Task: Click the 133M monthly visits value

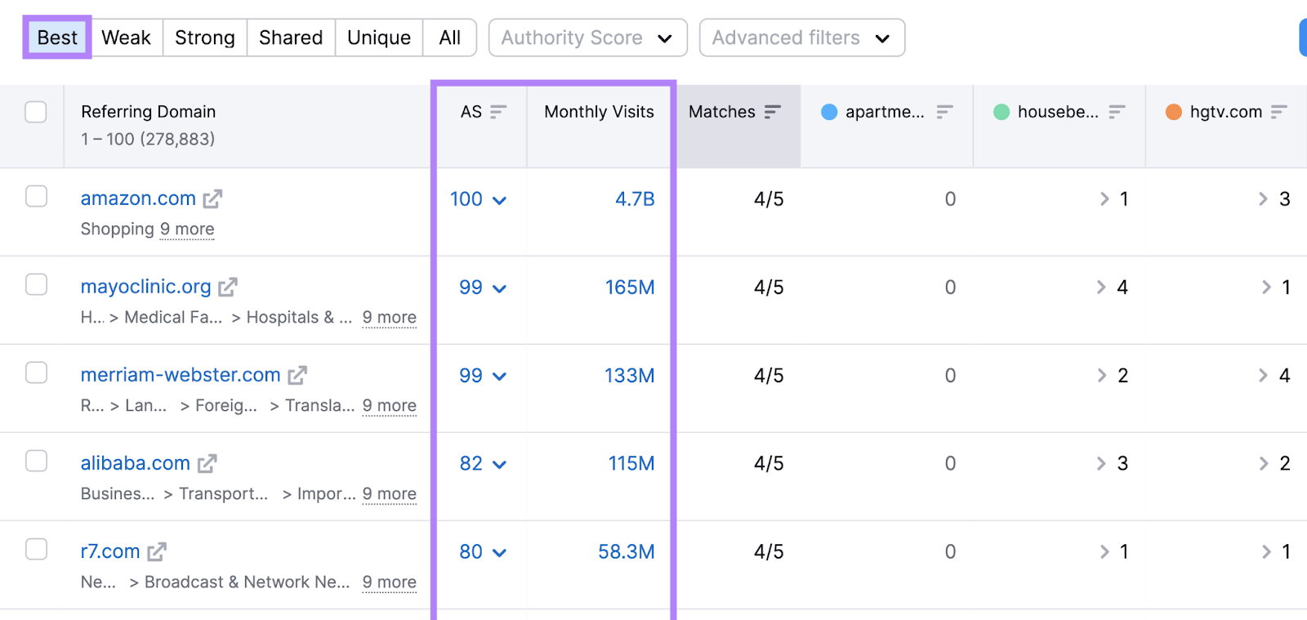Action: coord(630,376)
